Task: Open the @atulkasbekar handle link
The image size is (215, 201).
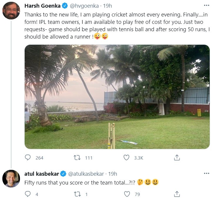Action: (87, 174)
